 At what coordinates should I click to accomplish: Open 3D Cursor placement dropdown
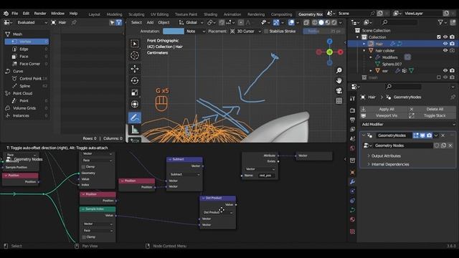245,32
